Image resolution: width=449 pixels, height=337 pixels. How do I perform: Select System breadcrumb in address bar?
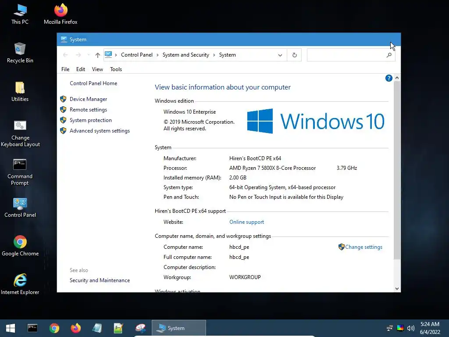pos(228,55)
